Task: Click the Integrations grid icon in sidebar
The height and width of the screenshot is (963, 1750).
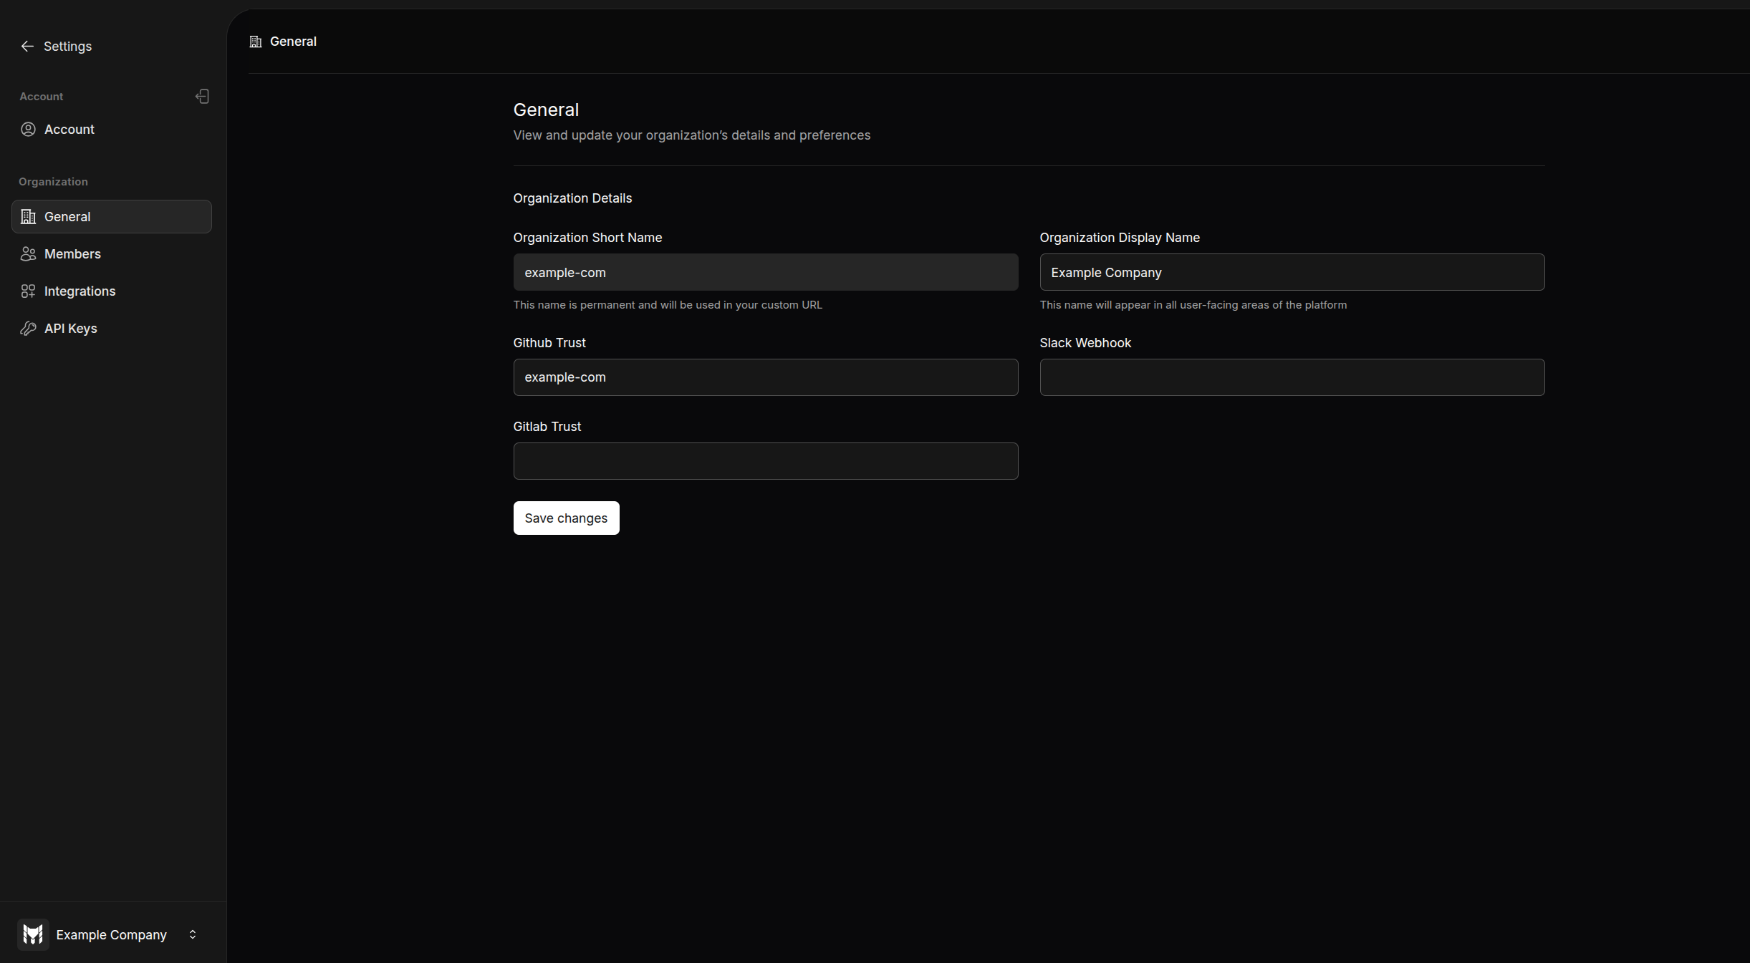Action: click(28, 291)
